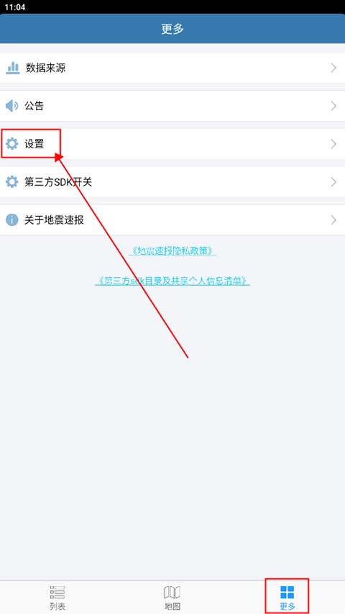Tap the speaker icon next to 公告
Viewport: 345px width, 614px height.
[x=11, y=106]
